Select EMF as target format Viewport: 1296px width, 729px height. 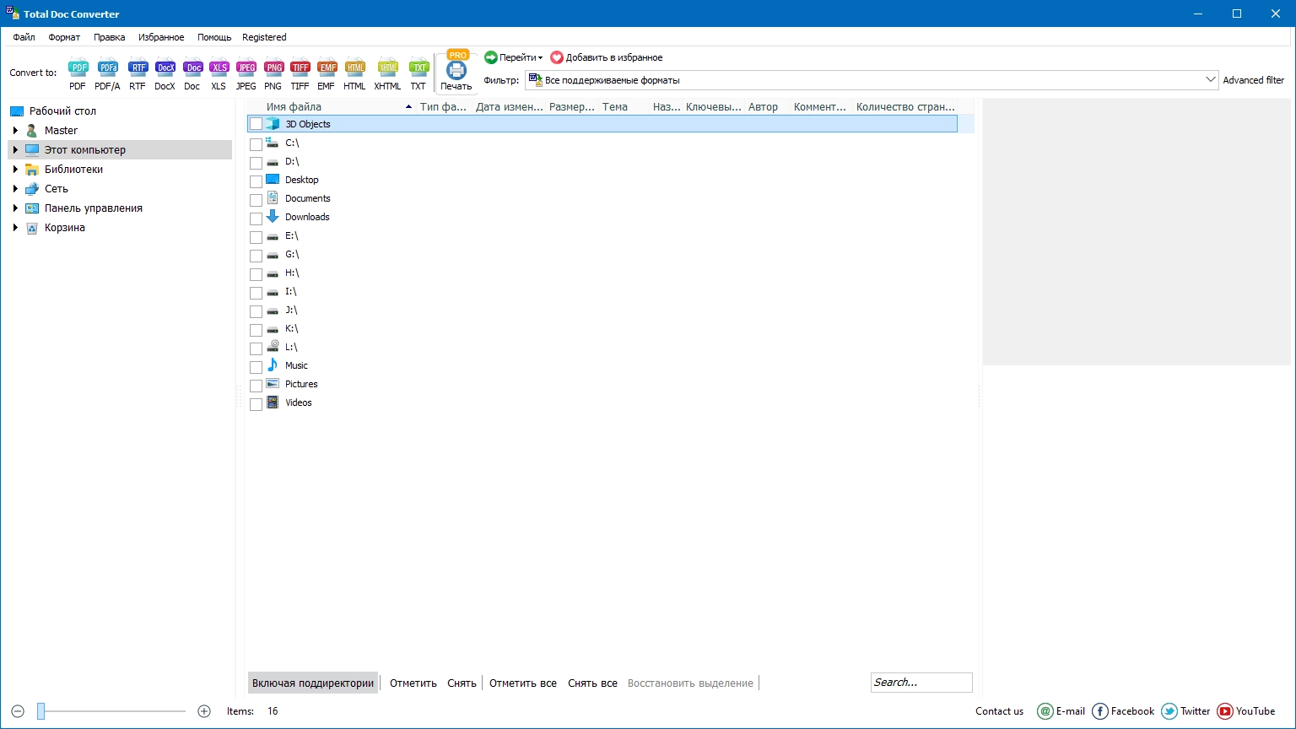click(326, 74)
